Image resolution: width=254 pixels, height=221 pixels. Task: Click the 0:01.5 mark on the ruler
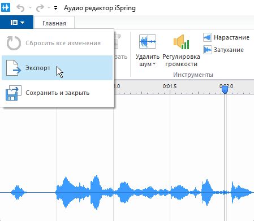click(170, 86)
